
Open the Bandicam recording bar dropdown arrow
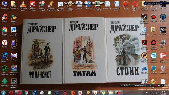pyautogui.click(x=122, y=85)
